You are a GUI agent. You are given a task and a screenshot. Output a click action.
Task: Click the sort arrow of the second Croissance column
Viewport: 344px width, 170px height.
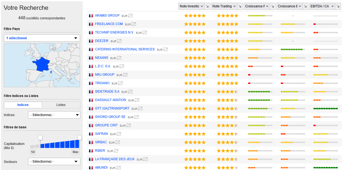tap(305, 6)
